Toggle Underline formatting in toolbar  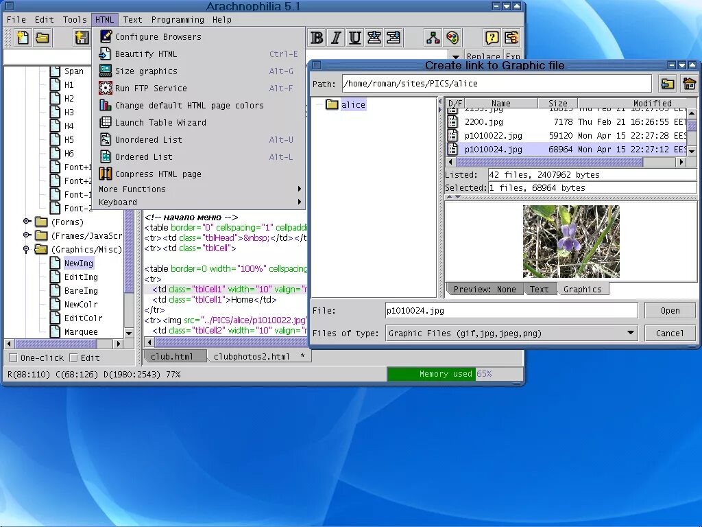tap(355, 38)
